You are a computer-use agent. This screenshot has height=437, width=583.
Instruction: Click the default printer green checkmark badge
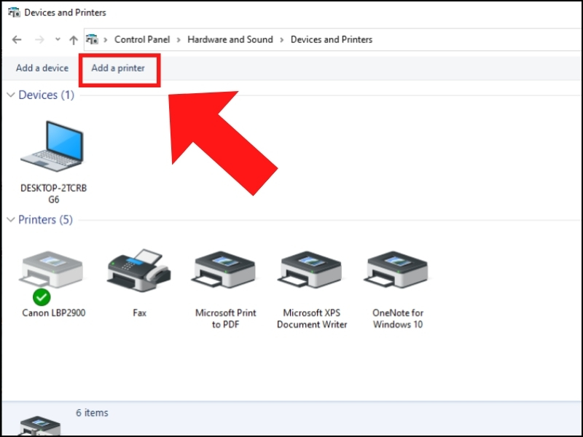pyautogui.click(x=42, y=297)
